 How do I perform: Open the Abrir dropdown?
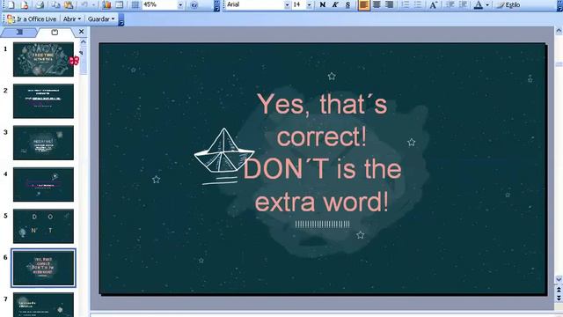coord(72,19)
